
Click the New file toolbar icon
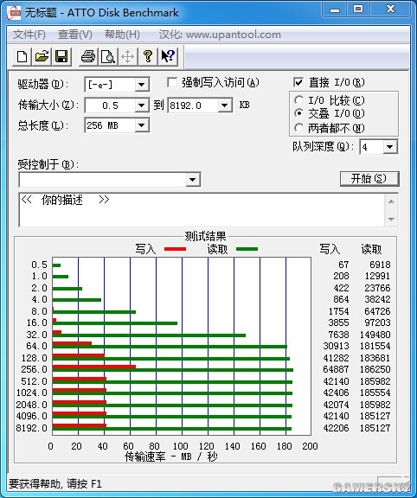click(22, 57)
